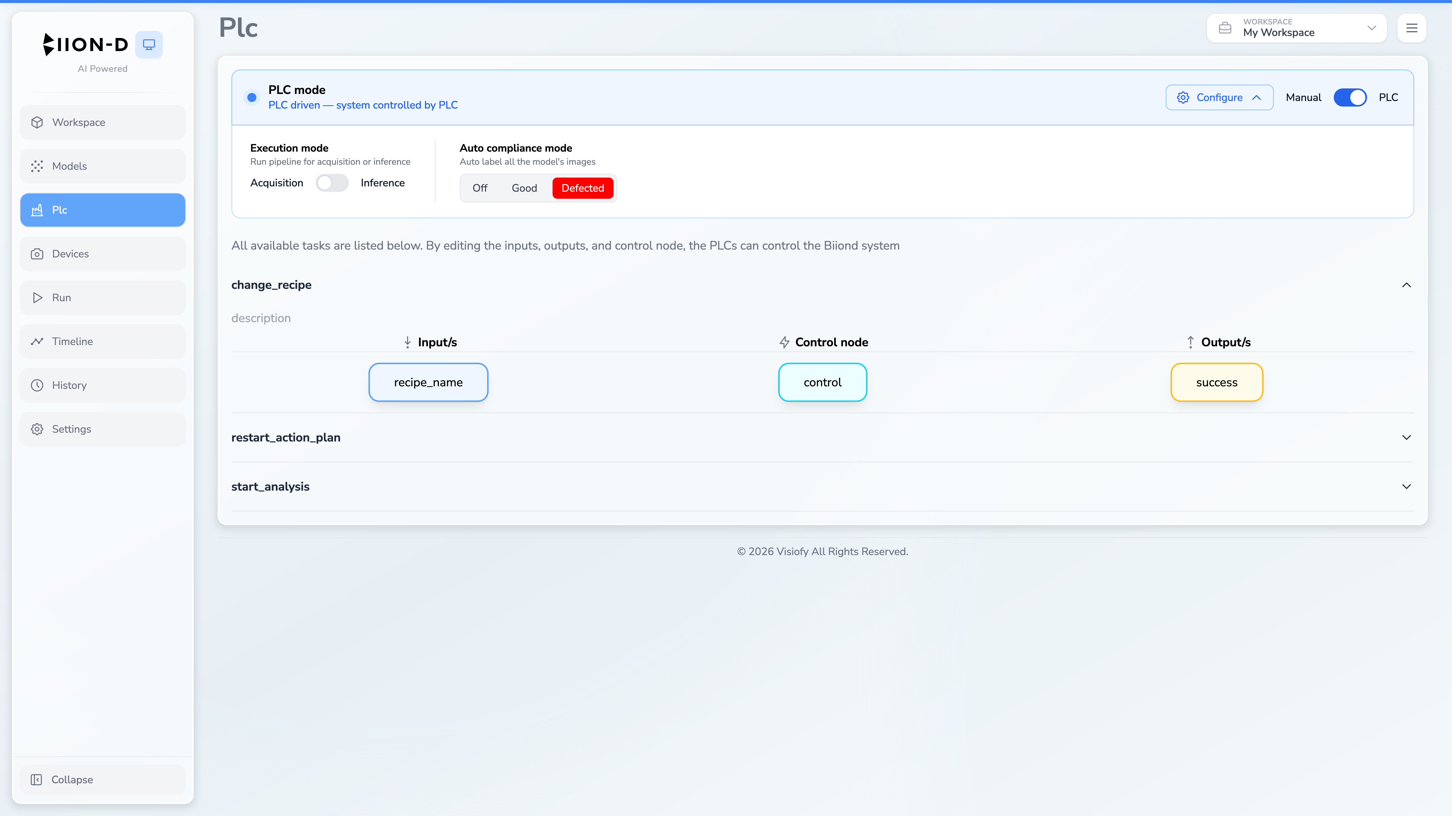Edit the recipe_name input node
Image resolution: width=1452 pixels, height=816 pixels.
(x=428, y=382)
